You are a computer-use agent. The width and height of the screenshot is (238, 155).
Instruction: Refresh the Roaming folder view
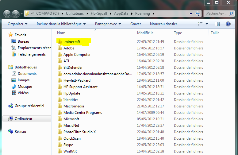[x=198, y=14]
